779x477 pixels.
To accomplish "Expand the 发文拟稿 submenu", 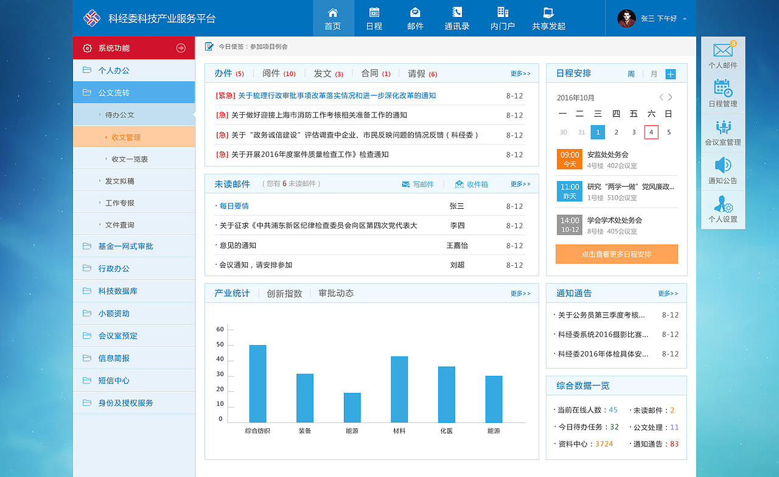I will point(134,181).
